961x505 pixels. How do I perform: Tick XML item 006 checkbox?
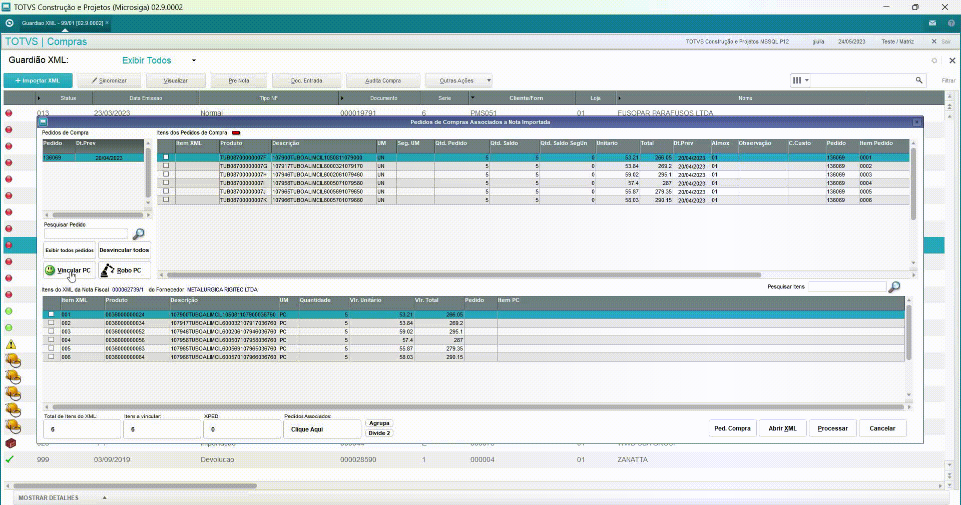point(51,356)
